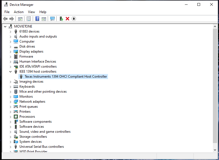Click the Back arrow toolbar icon

point(5,19)
